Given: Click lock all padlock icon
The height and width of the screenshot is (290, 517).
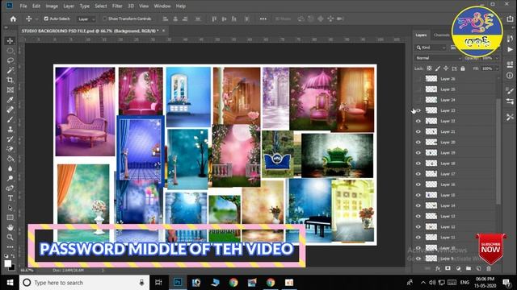Looking at the screenshot, I should [463, 68].
